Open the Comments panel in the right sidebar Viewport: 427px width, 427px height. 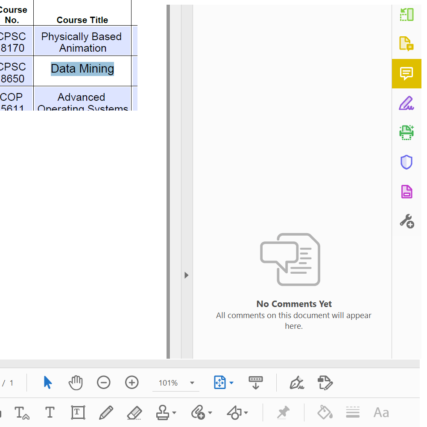pyautogui.click(x=407, y=73)
